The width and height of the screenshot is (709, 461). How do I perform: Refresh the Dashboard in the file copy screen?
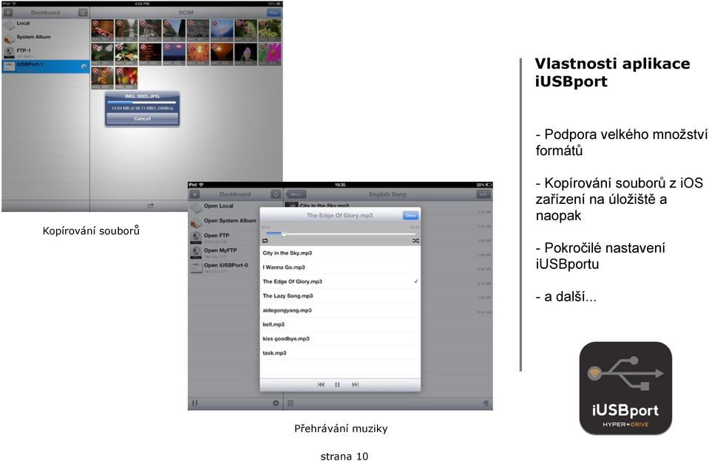[x=83, y=13]
